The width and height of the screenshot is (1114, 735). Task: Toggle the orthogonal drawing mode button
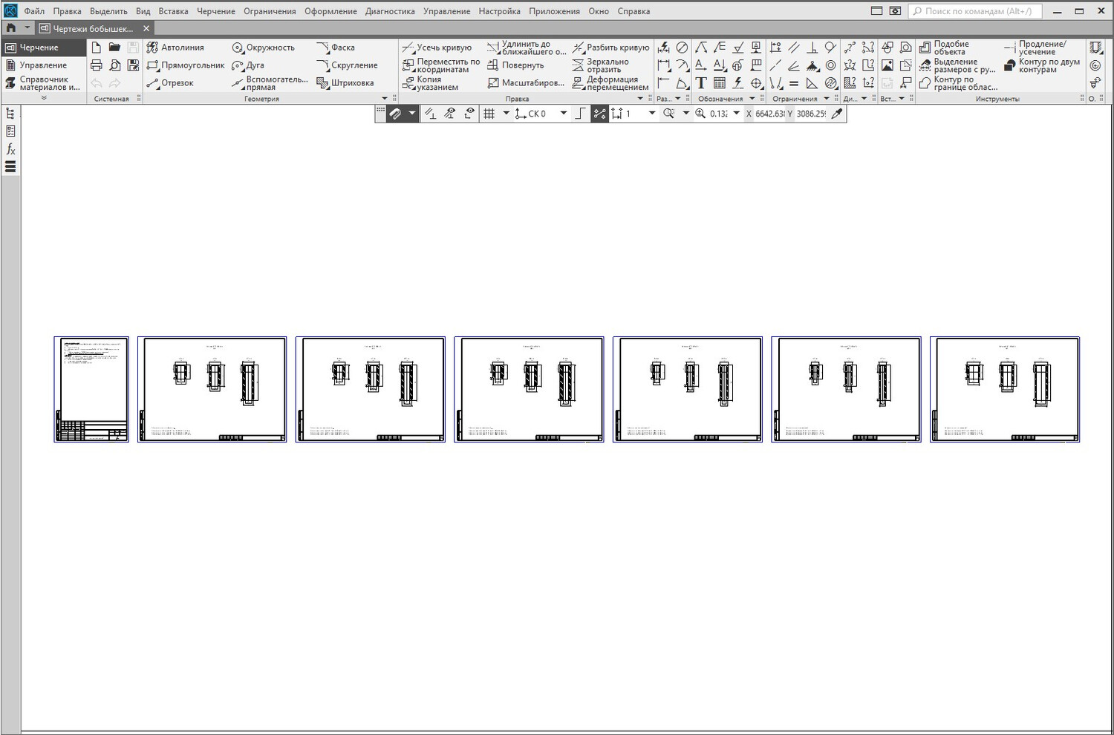click(x=580, y=114)
